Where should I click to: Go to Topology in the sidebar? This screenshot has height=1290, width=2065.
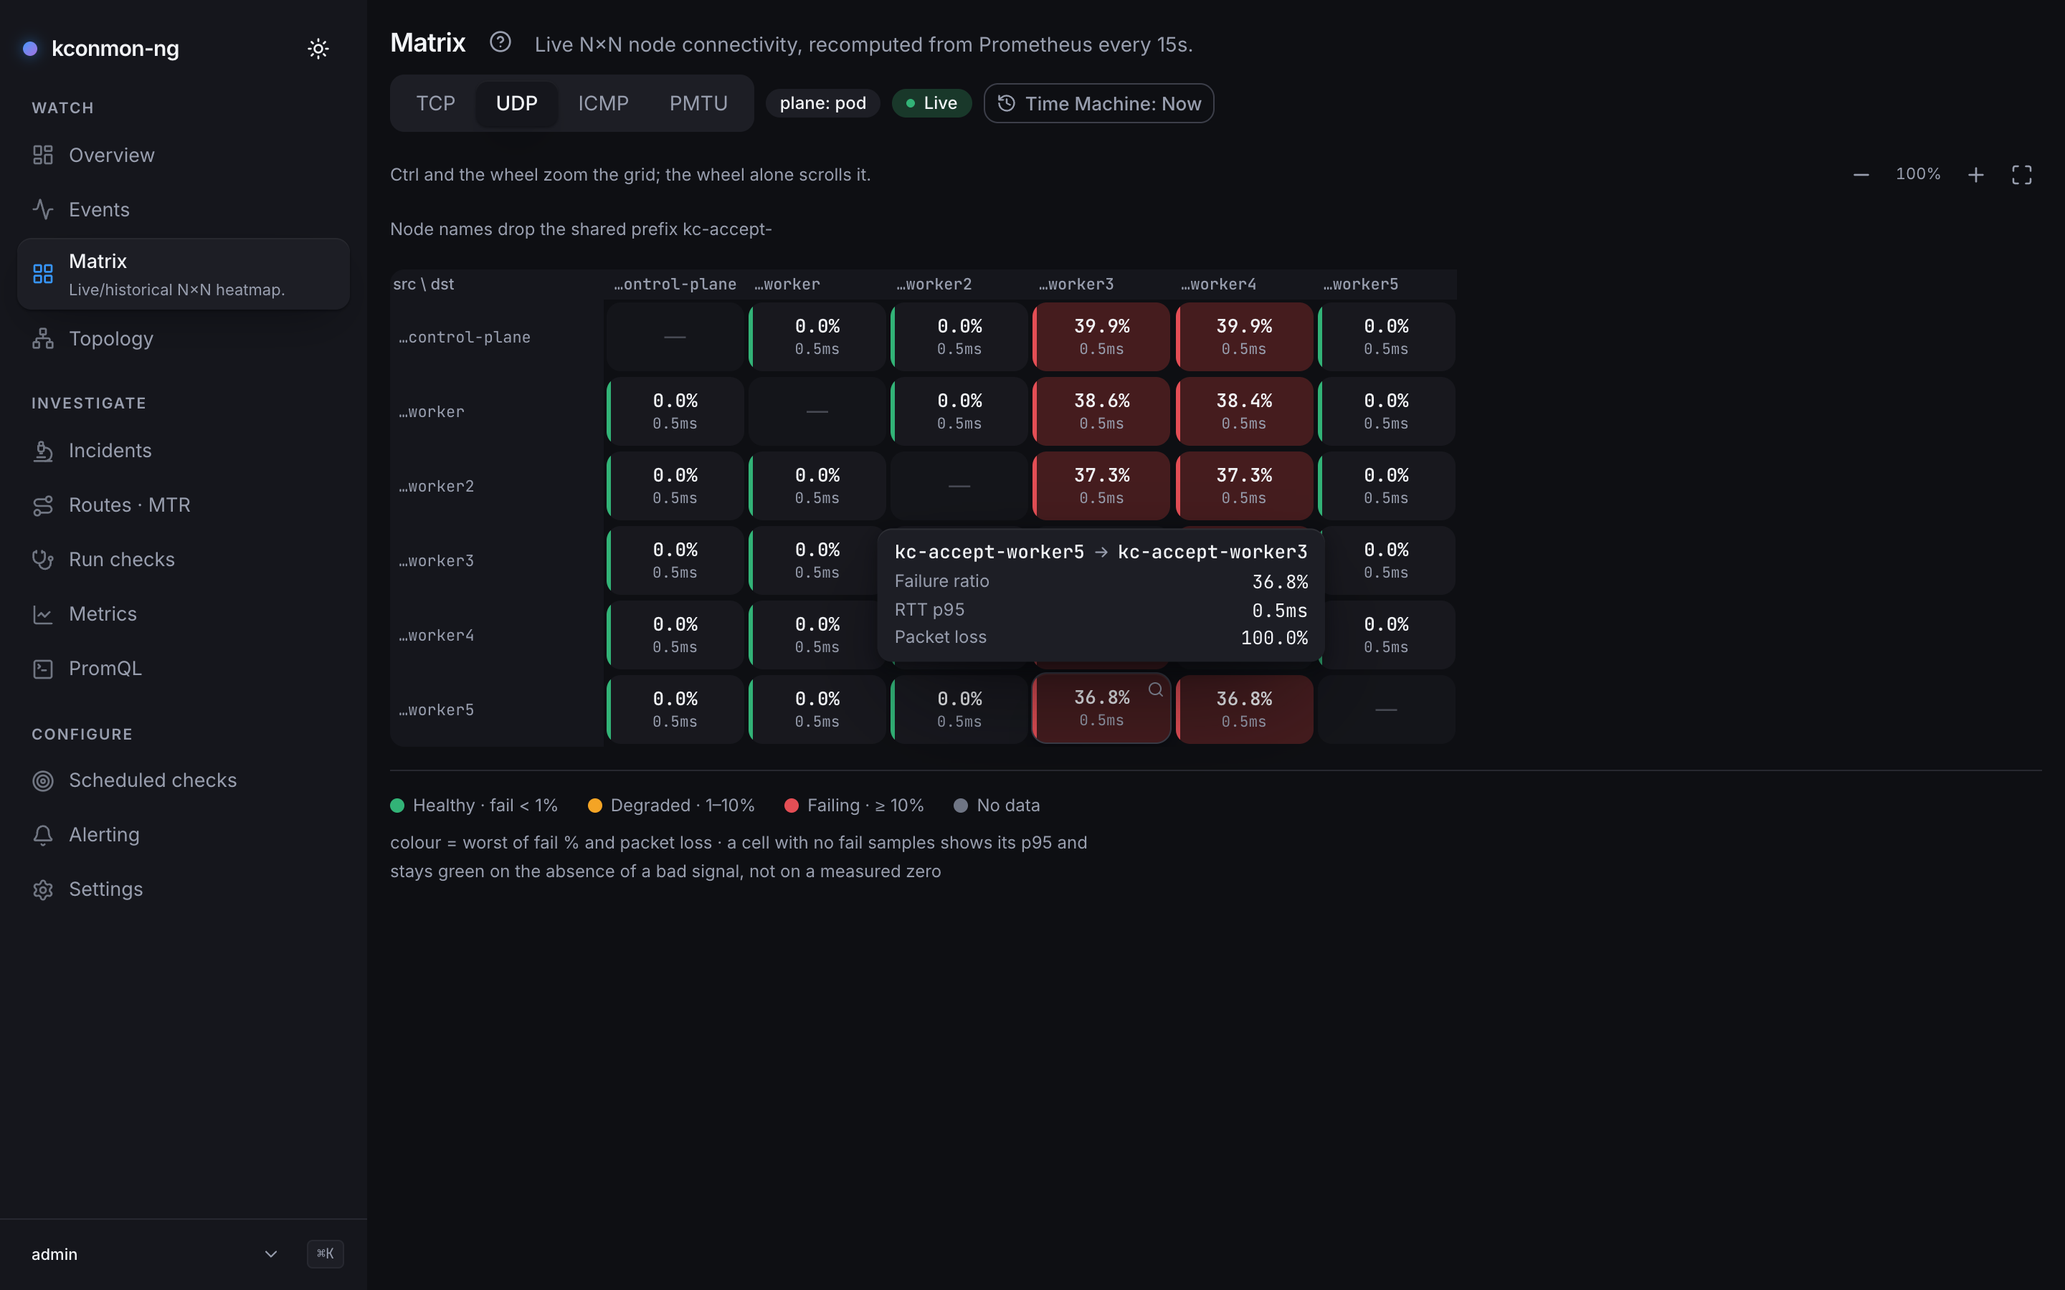coord(184,339)
